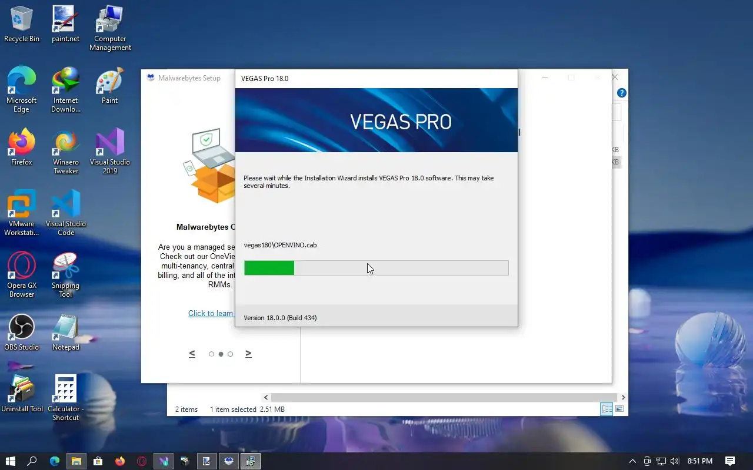The height and width of the screenshot is (470, 753).
Task: Click the volume icon in system tray
Action: [675, 461]
